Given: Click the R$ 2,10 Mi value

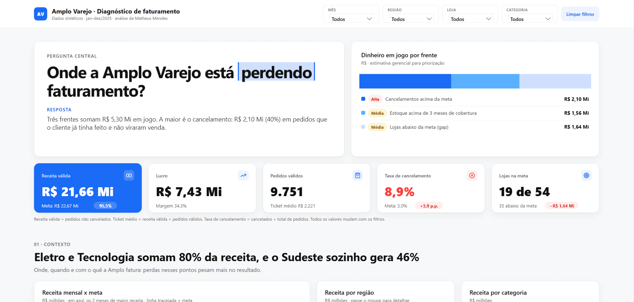Looking at the screenshot, I should (x=576, y=99).
